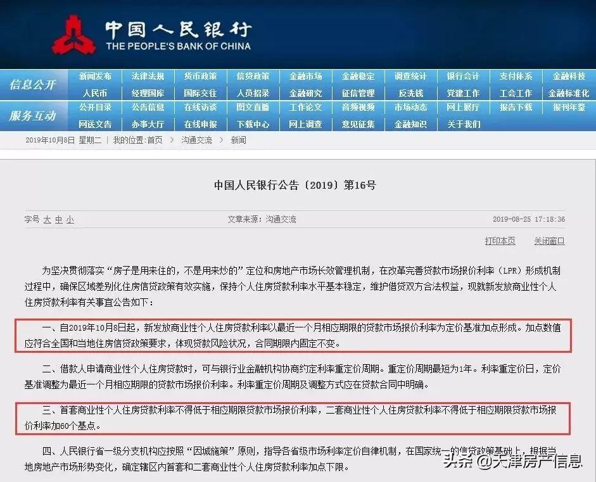Go to the 国际交往 section

tap(200, 93)
